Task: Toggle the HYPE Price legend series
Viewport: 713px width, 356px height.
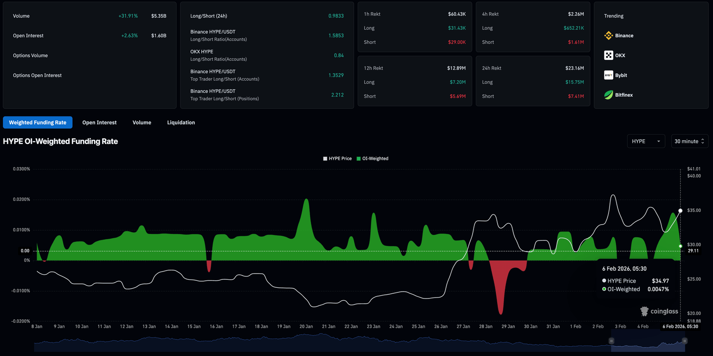Action: (x=337, y=159)
